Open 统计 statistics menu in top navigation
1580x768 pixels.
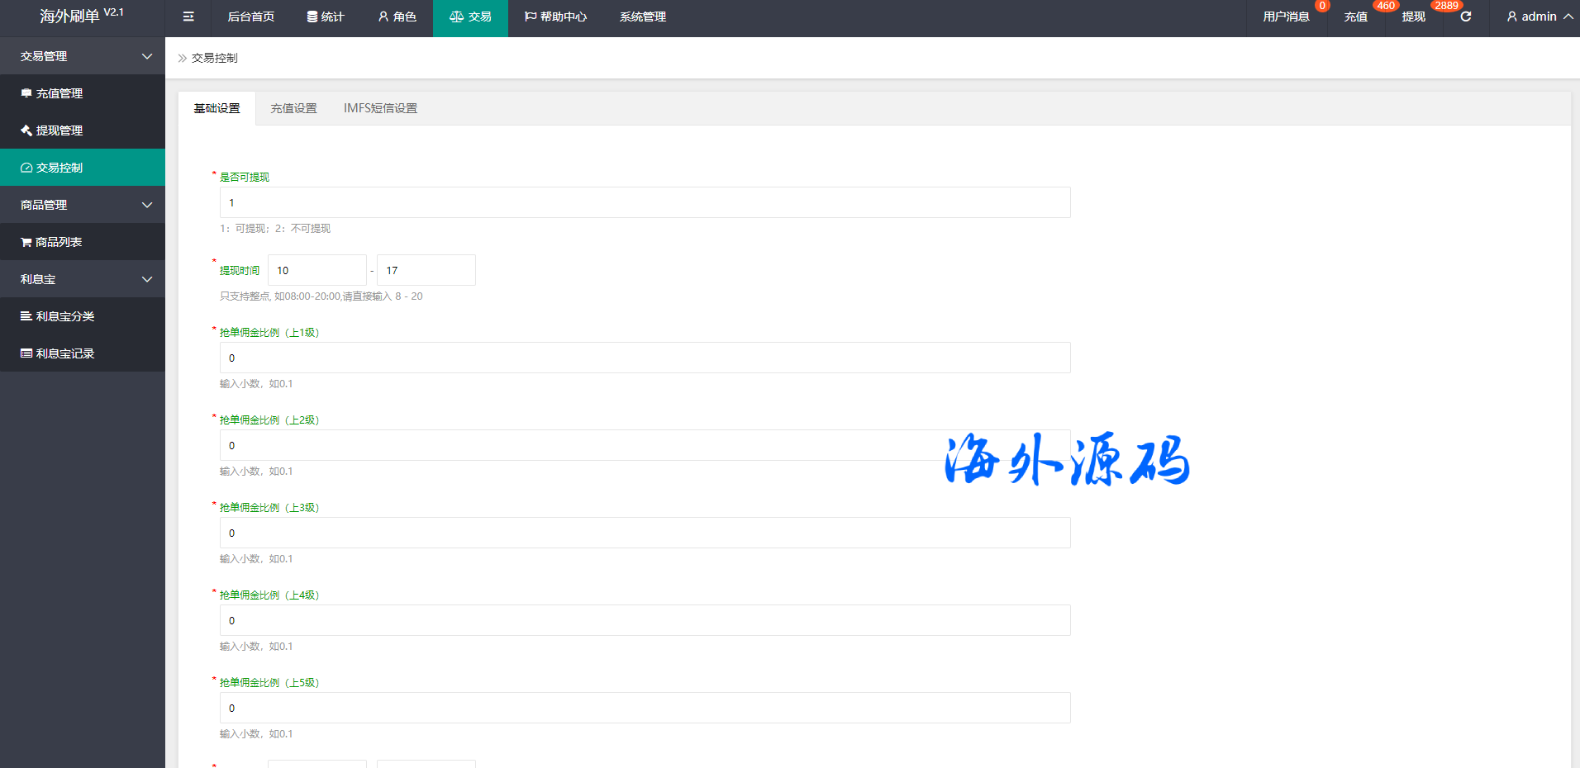tap(326, 17)
